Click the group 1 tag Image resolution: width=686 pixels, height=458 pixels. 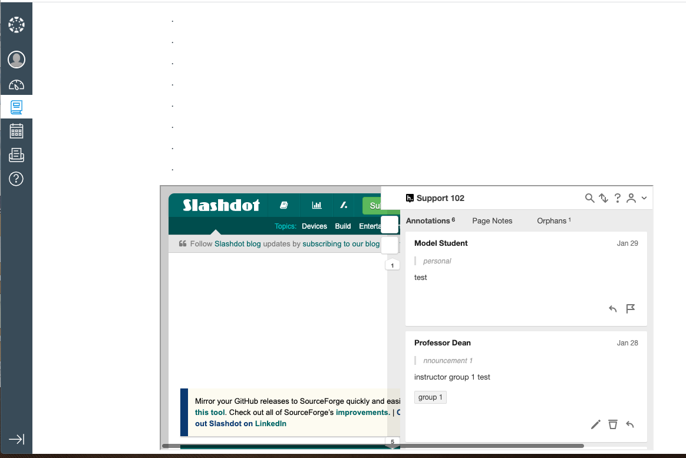coord(430,397)
